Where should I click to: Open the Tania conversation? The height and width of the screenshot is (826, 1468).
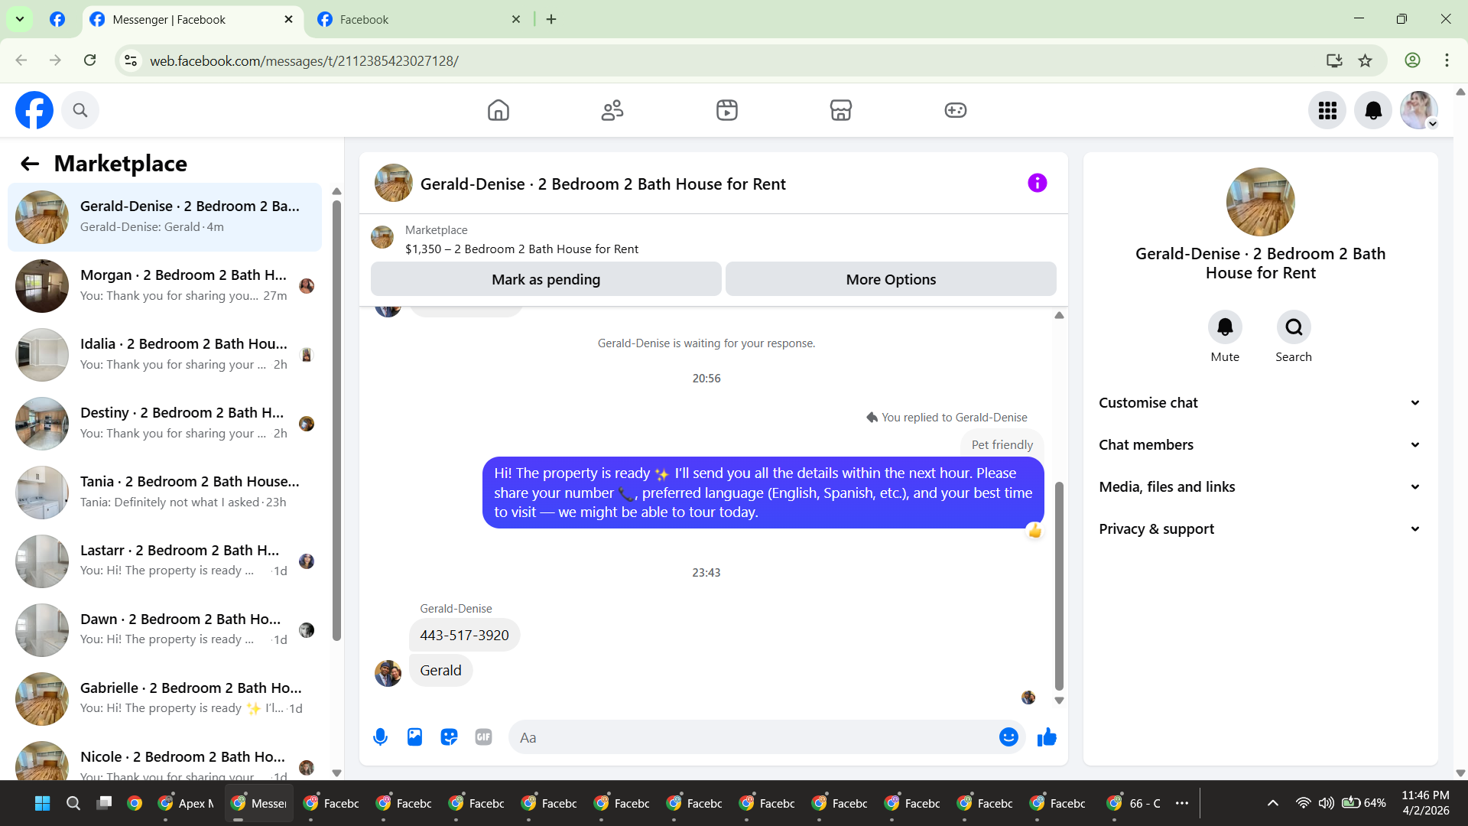(164, 493)
